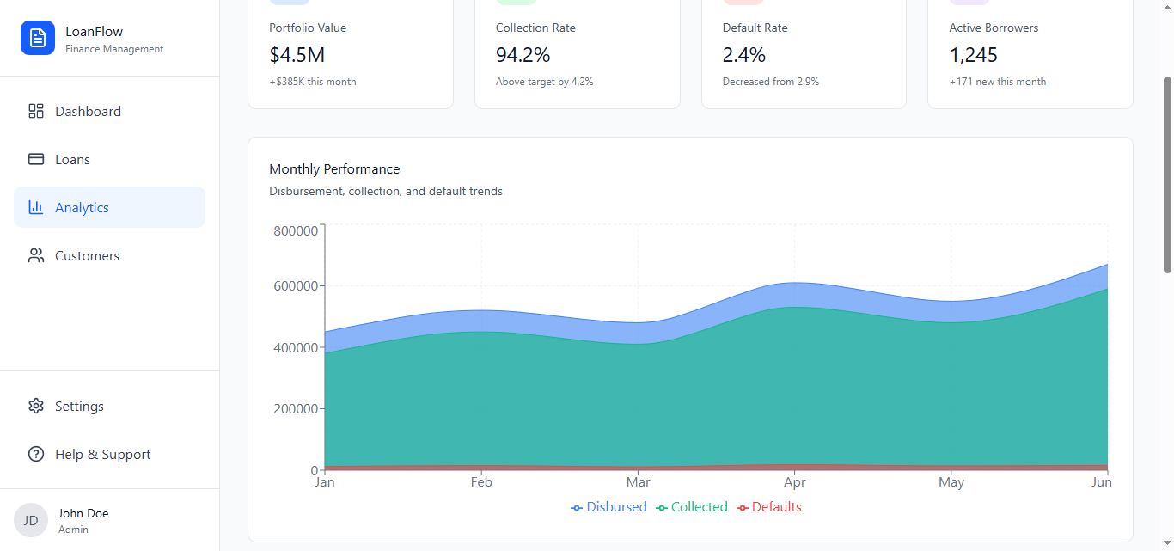
Task: Click the JD user avatar
Action: [31, 520]
